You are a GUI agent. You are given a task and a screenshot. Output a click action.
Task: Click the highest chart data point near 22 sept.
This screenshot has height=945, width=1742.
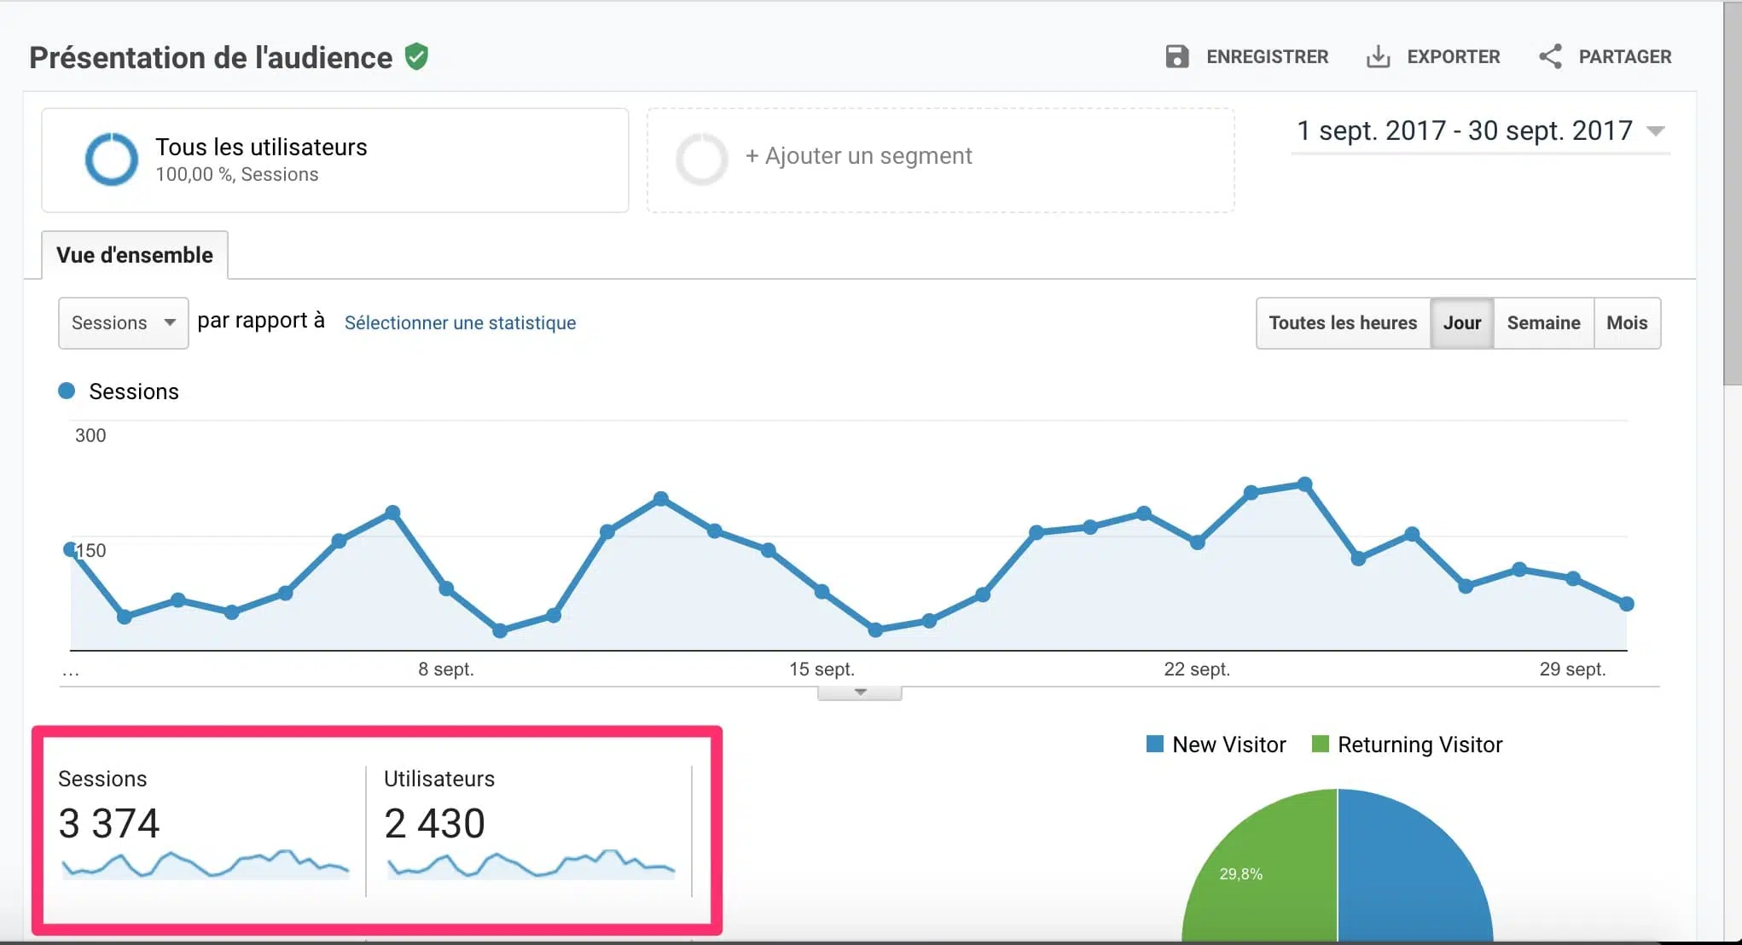coord(1304,484)
